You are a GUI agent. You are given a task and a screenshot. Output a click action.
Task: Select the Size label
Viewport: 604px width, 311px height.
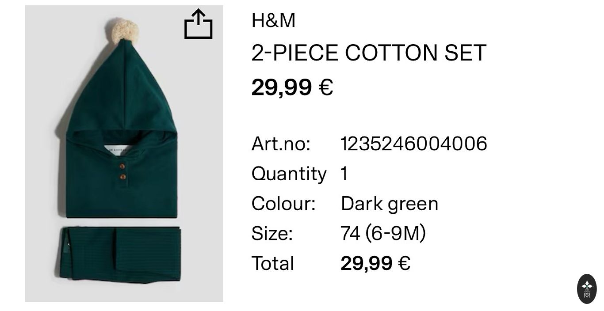tap(272, 234)
